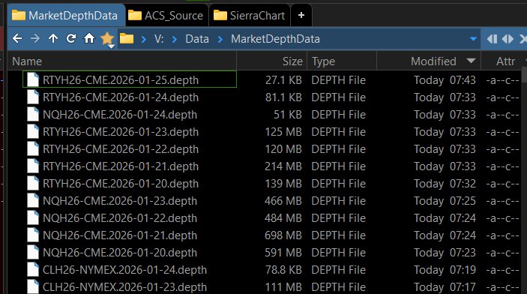527x294 pixels.
Task: Navigate up one folder level
Action: point(53,39)
